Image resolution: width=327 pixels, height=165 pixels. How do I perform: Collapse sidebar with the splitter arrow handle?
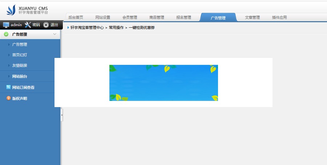point(62,115)
